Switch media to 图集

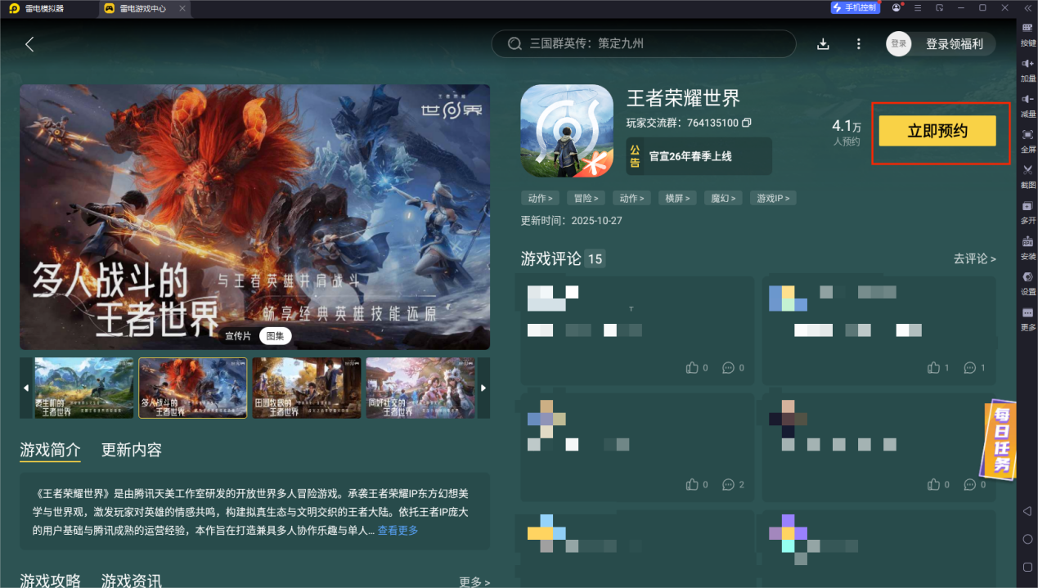276,335
